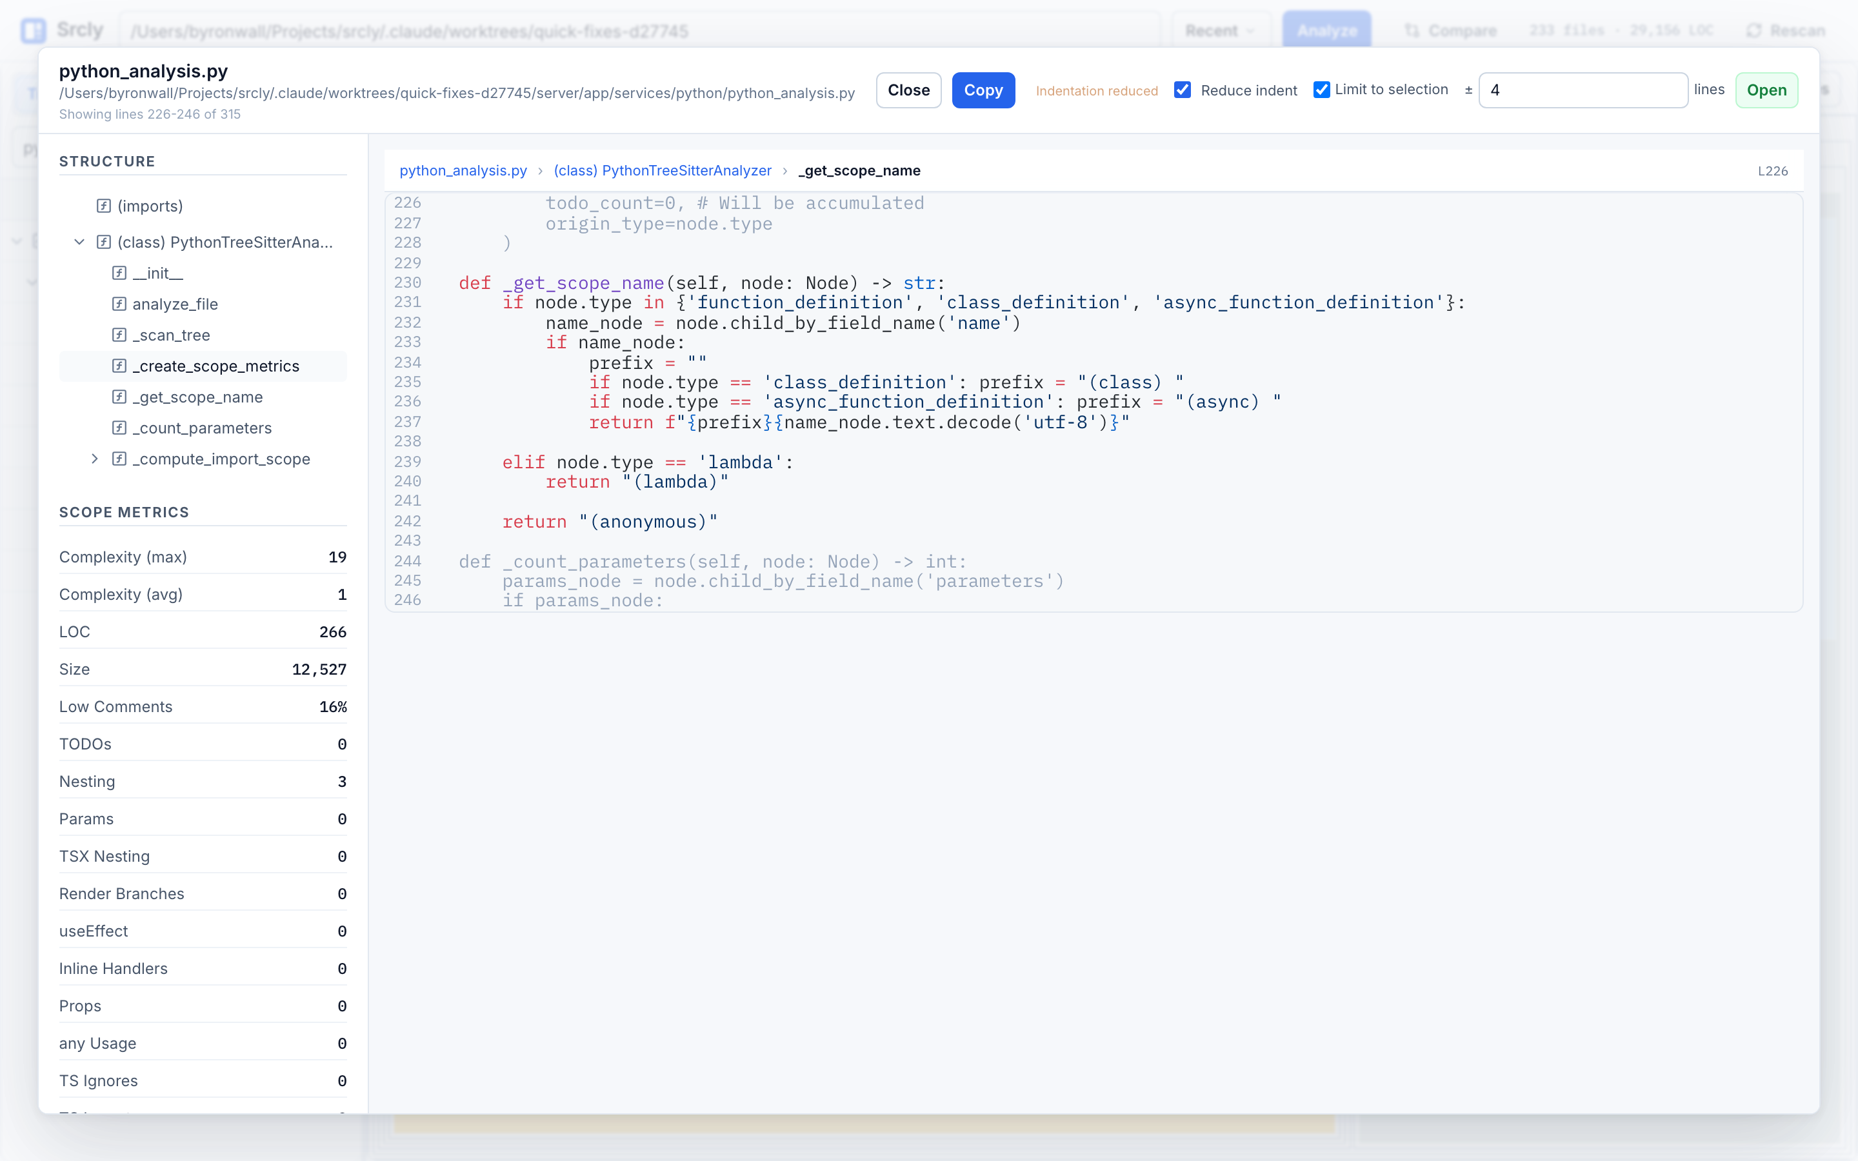Screen dimensions: 1858x1161
Task: Click the any Usage metric row
Action: point(203,1043)
